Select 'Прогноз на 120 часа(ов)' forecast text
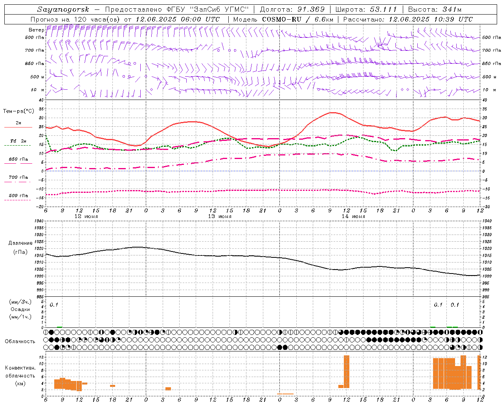 coord(76,19)
